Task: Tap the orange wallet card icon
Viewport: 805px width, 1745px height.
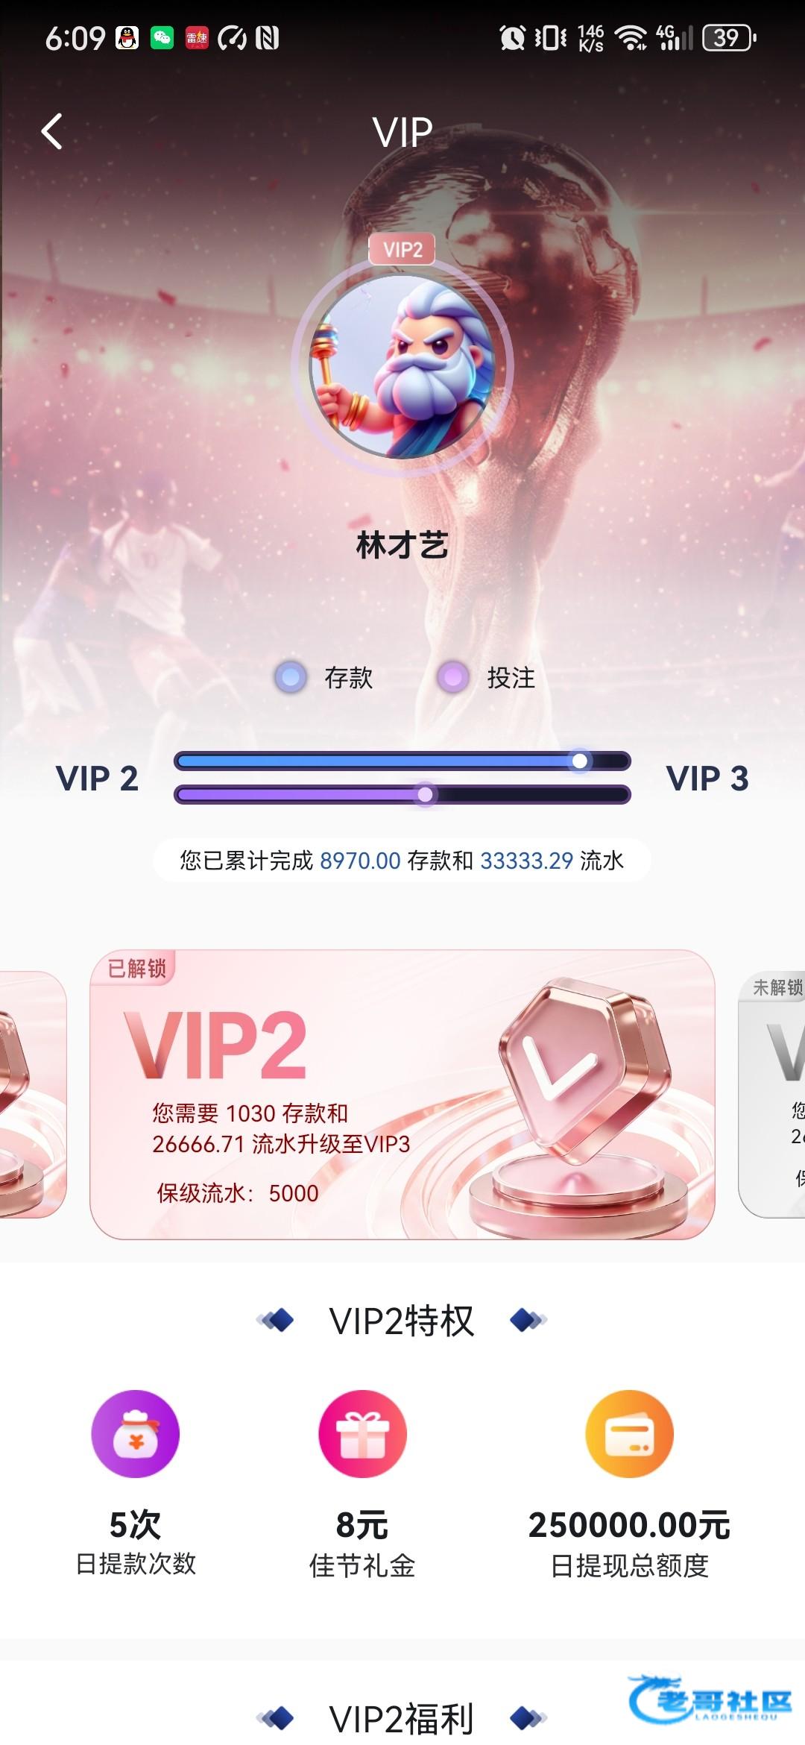Action: [629, 1433]
